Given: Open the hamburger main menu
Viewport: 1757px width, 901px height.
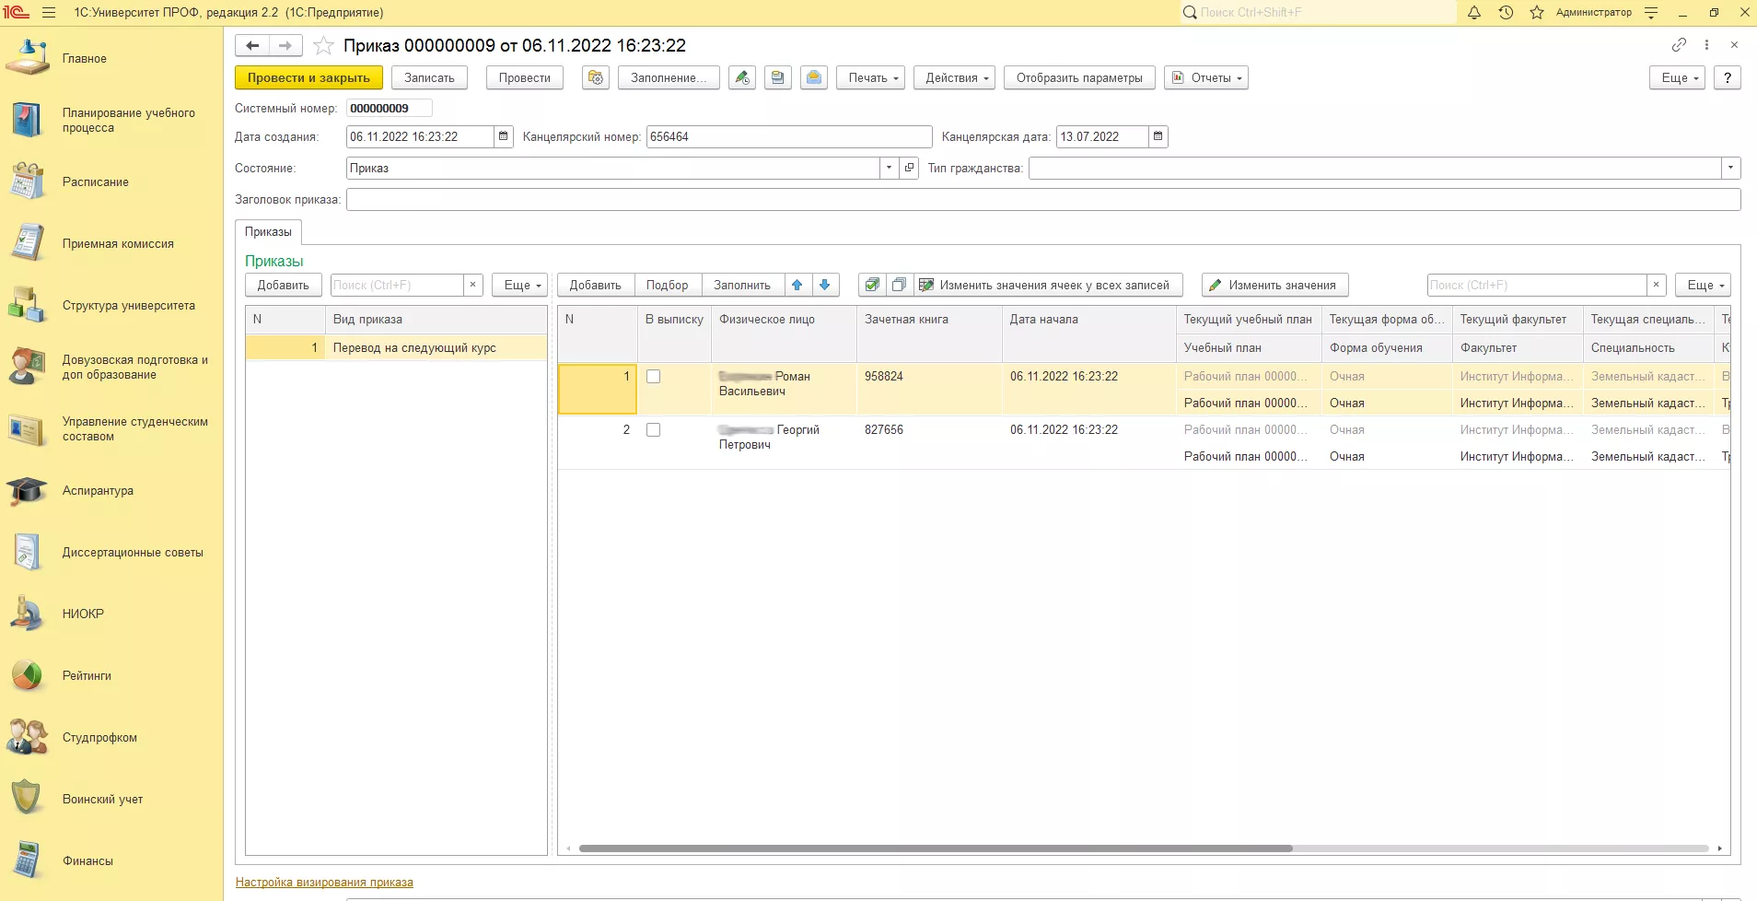Looking at the screenshot, I should click(49, 13).
